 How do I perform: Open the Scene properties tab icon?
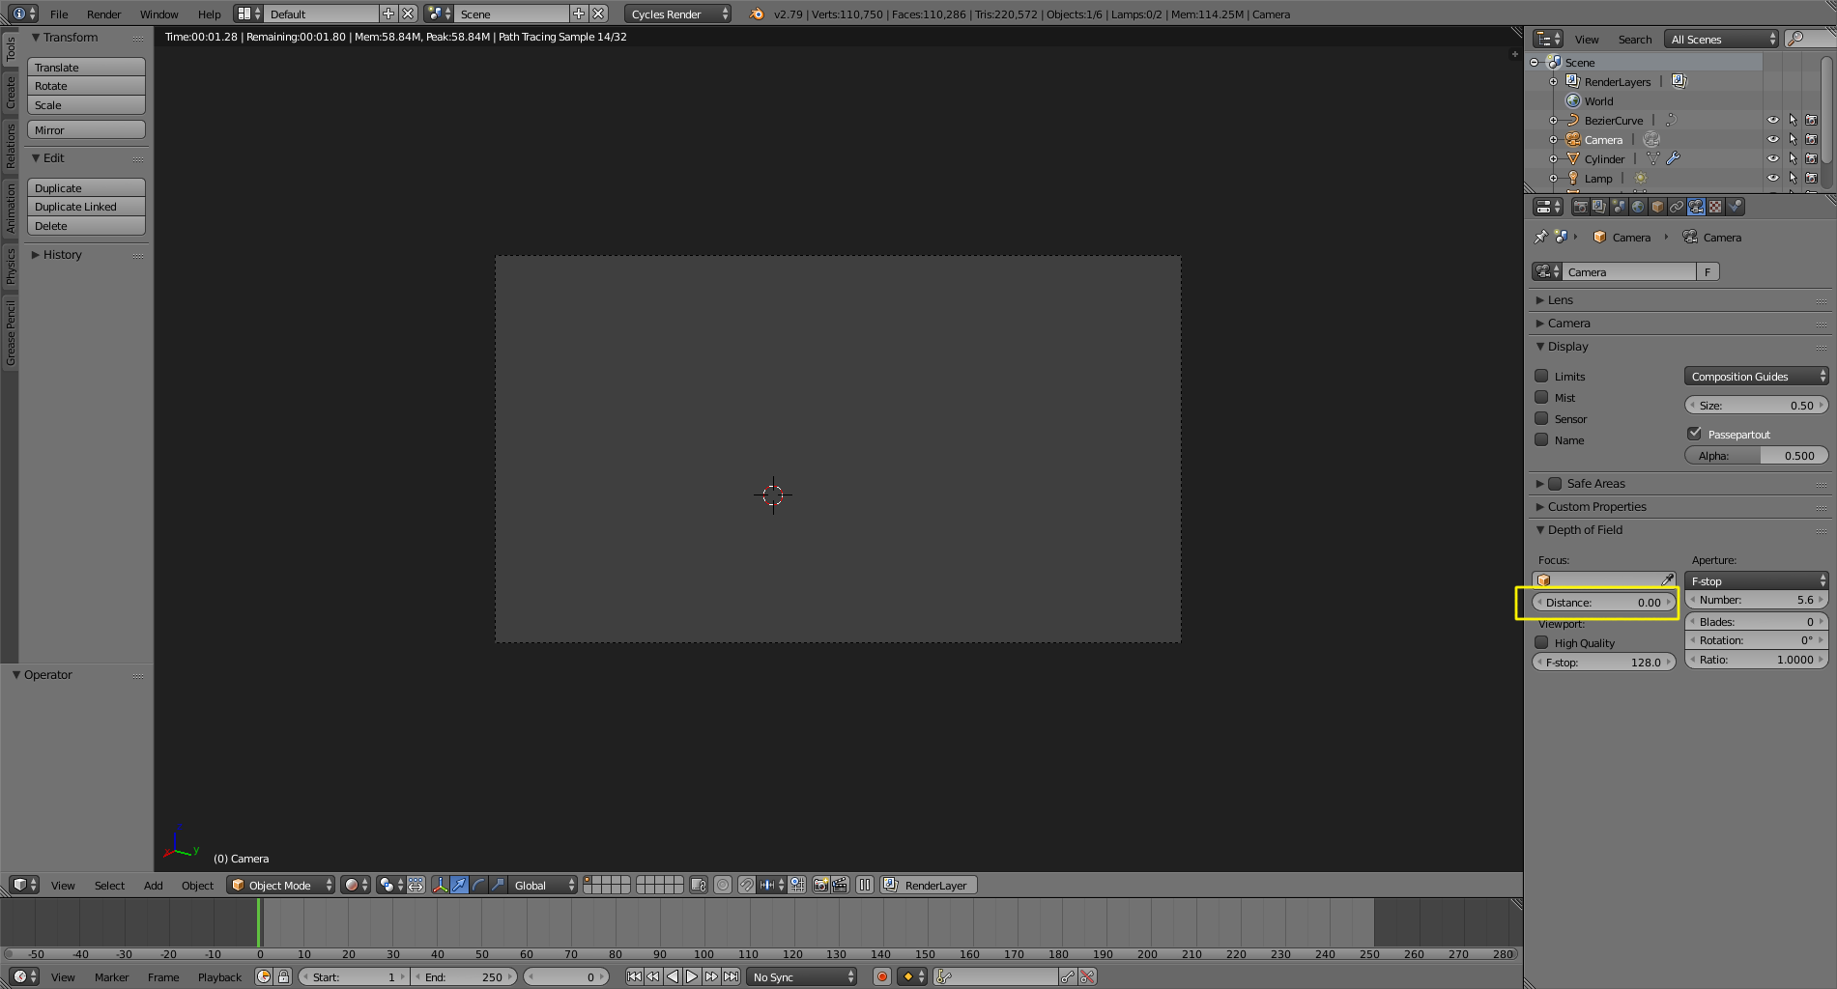(x=1619, y=207)
